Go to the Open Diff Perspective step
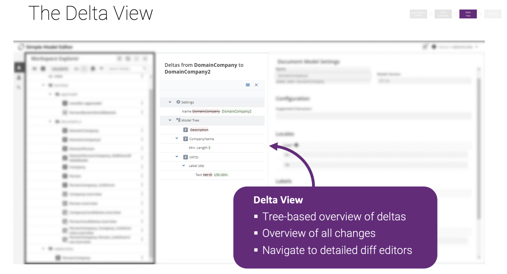The image size is (507, 274). click(418, 14)
